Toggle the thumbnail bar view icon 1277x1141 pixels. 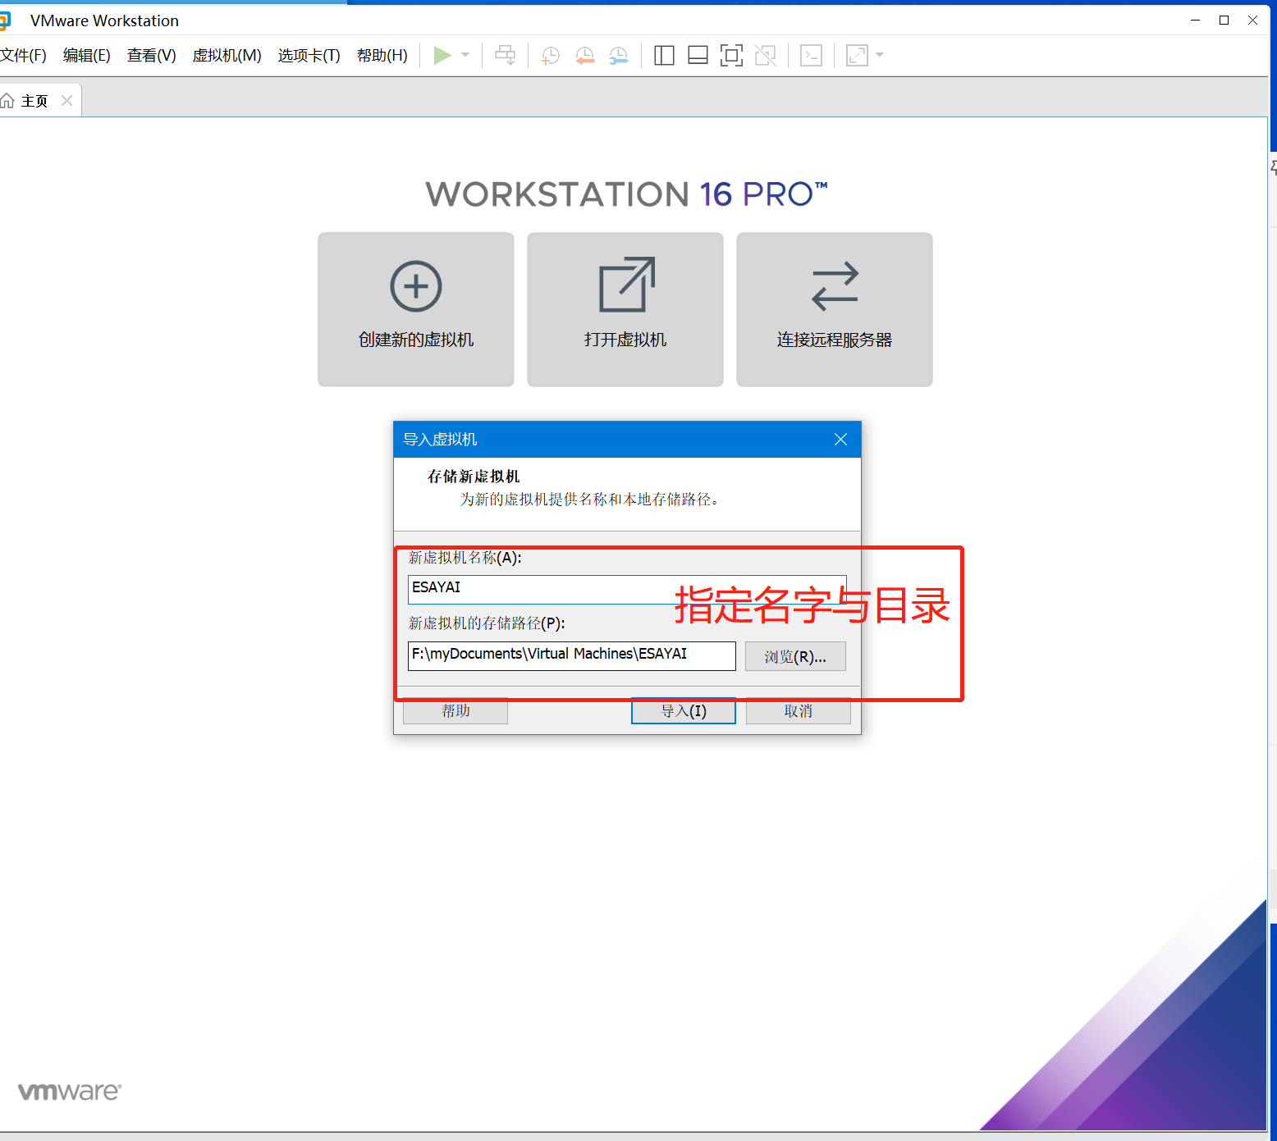tap(698, 55)
